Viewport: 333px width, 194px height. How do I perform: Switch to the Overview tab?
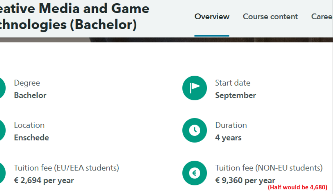click(x=212, y=17)
